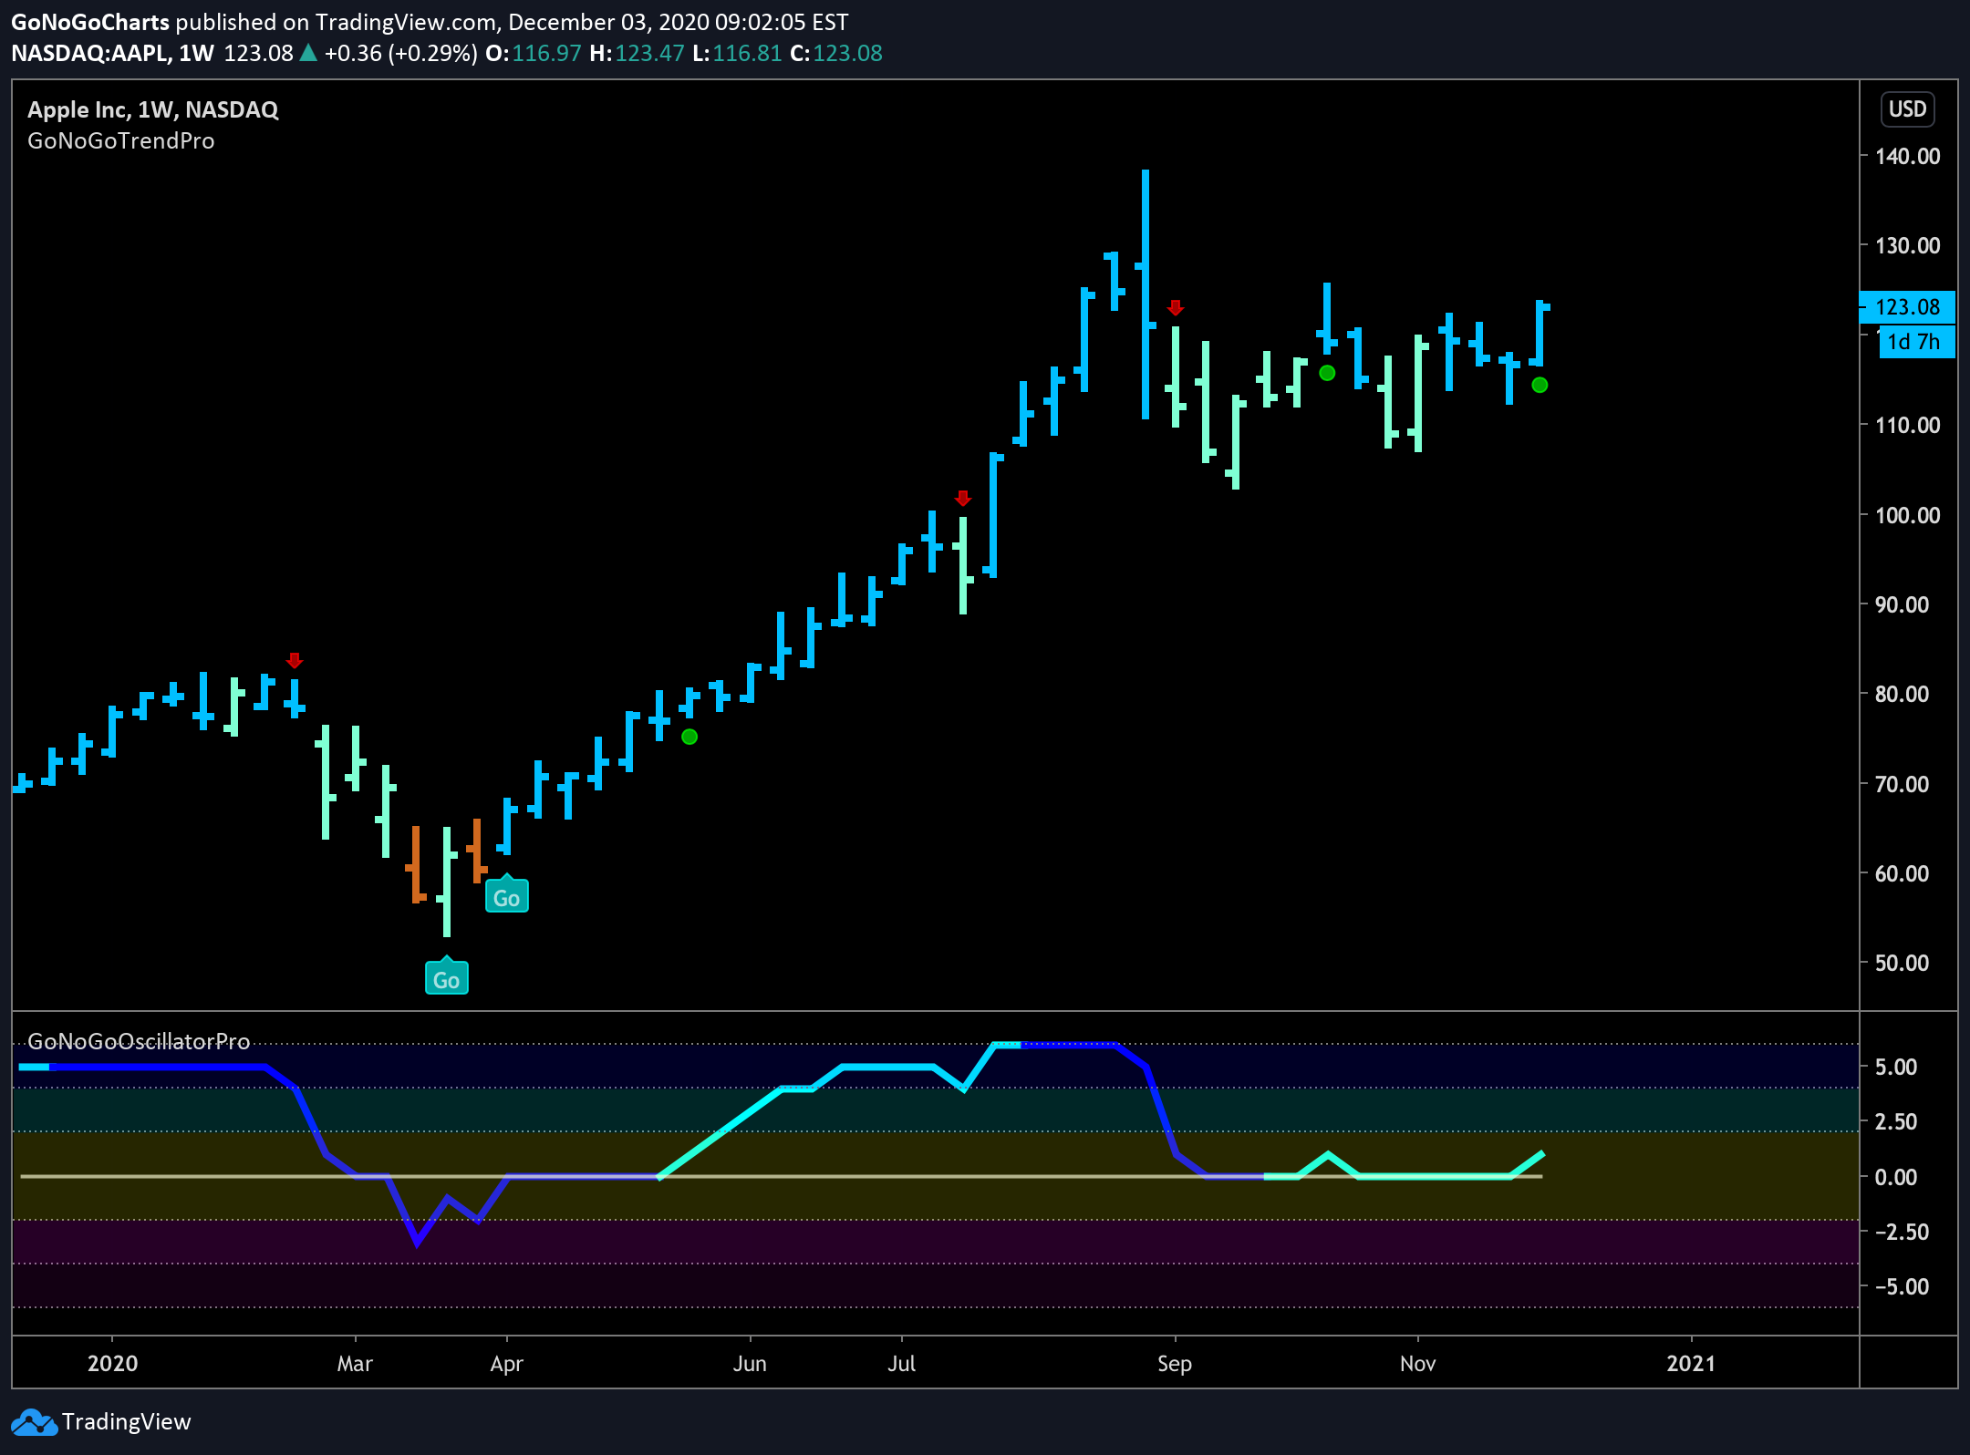Click the red down arrow above the July bar
The height and width of the screenshot is (1455, 1970).
point(962,498)
